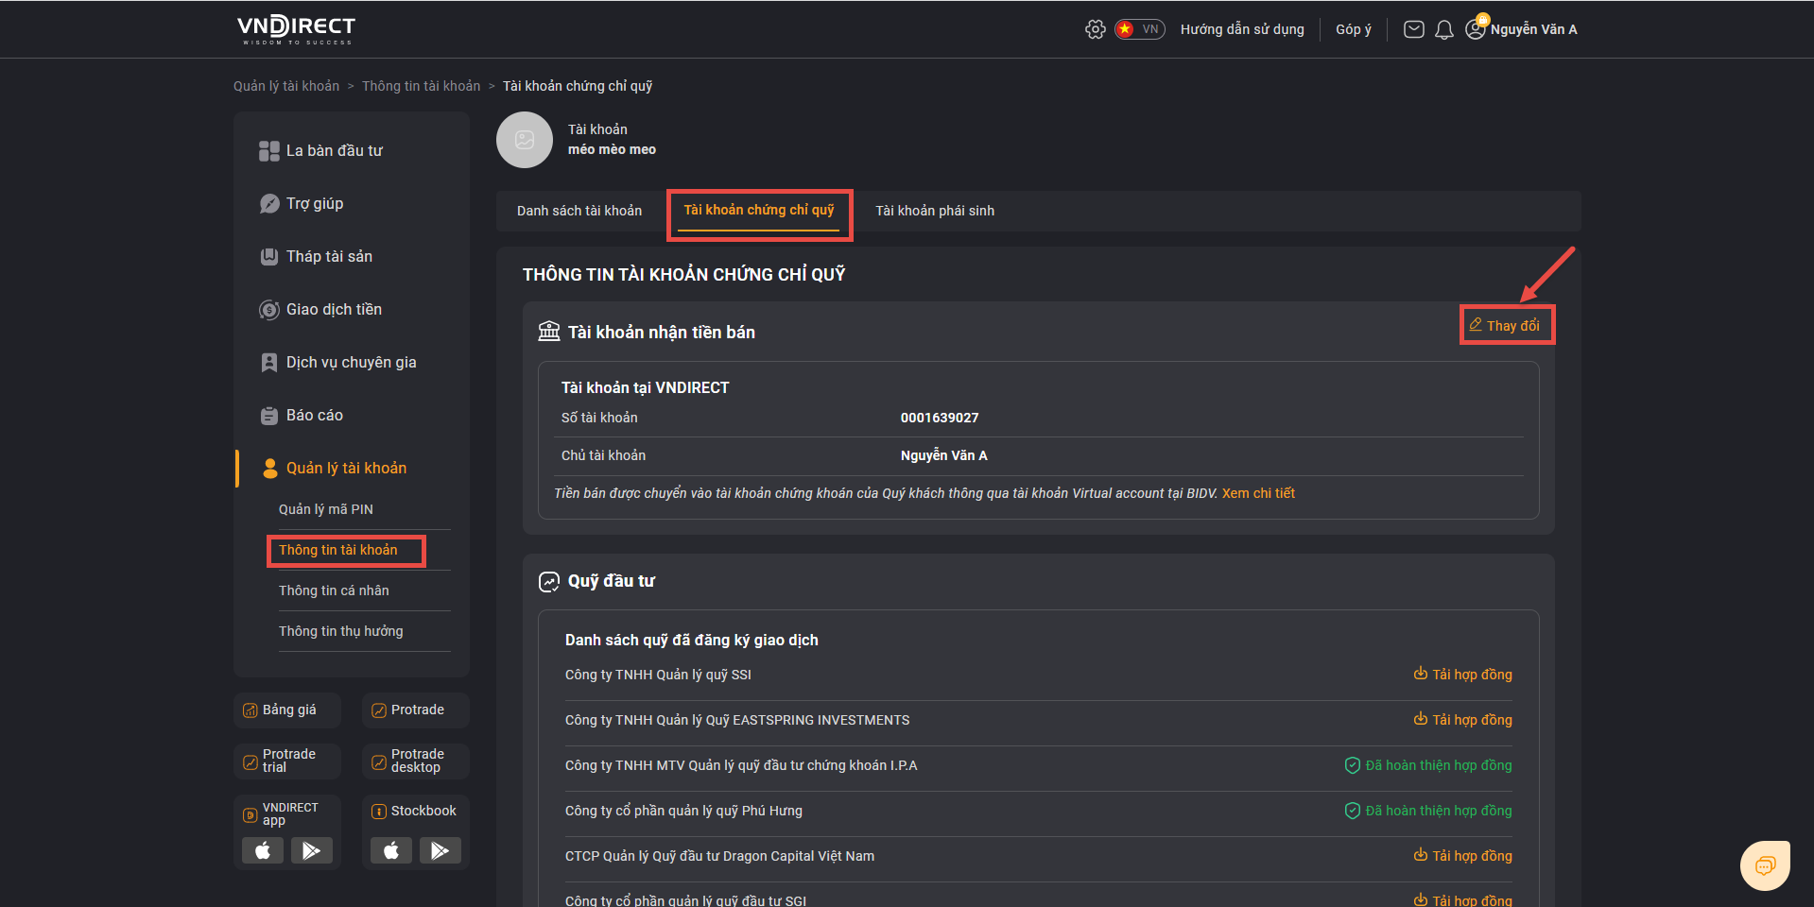The height and width of the screenshot is (907, 1814).
Task: Open the notifications bell icon
Action: [1443, 30]
